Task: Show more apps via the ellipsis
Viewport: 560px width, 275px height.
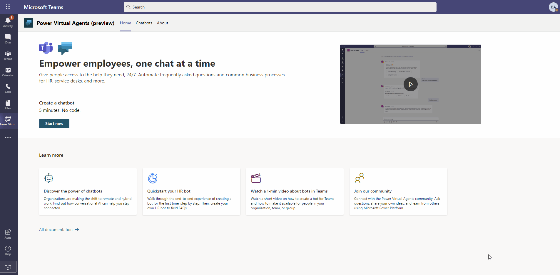Action: pos(8,137)
